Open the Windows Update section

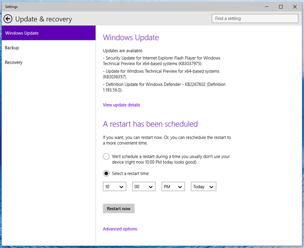click(x=49, y=33)
